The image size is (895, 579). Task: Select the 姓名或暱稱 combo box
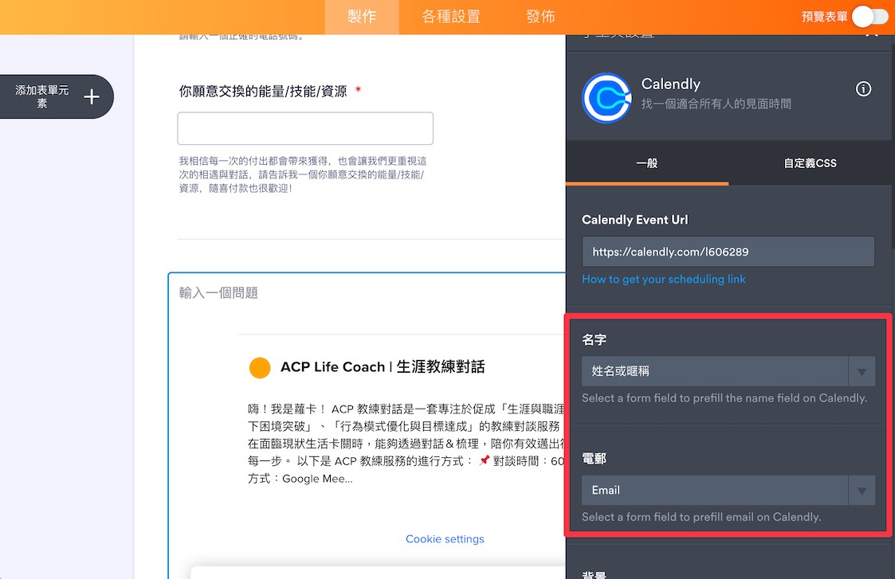coord(728,372)
